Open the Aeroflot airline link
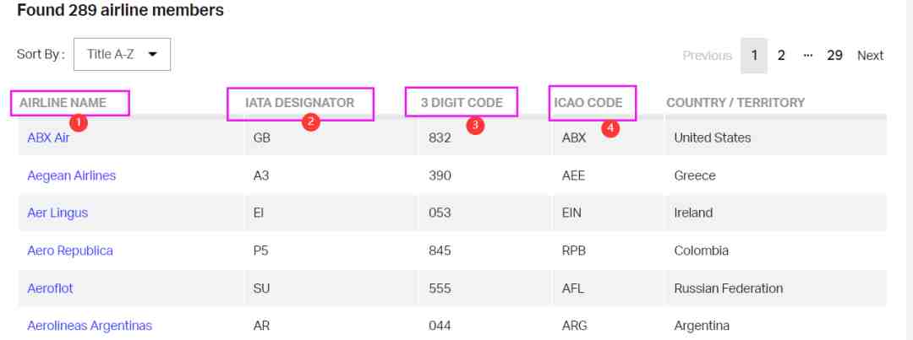The image size is (913, 340). pos(50,288)
